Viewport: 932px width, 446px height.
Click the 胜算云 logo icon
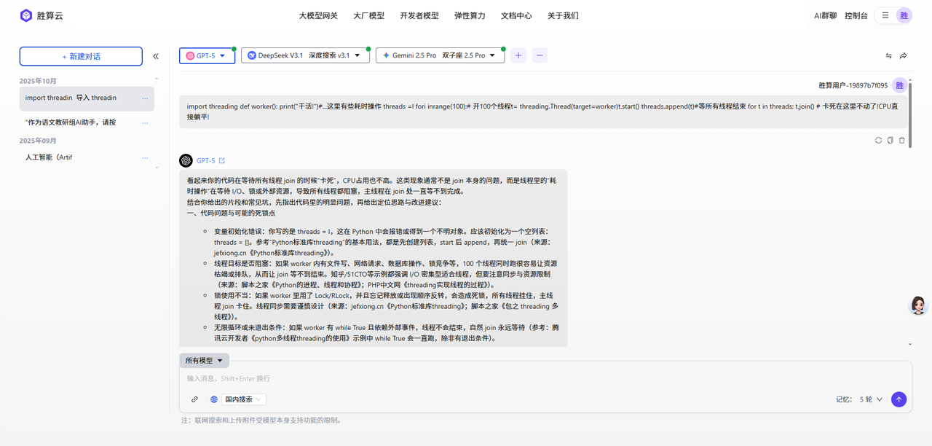pos(26,15)
